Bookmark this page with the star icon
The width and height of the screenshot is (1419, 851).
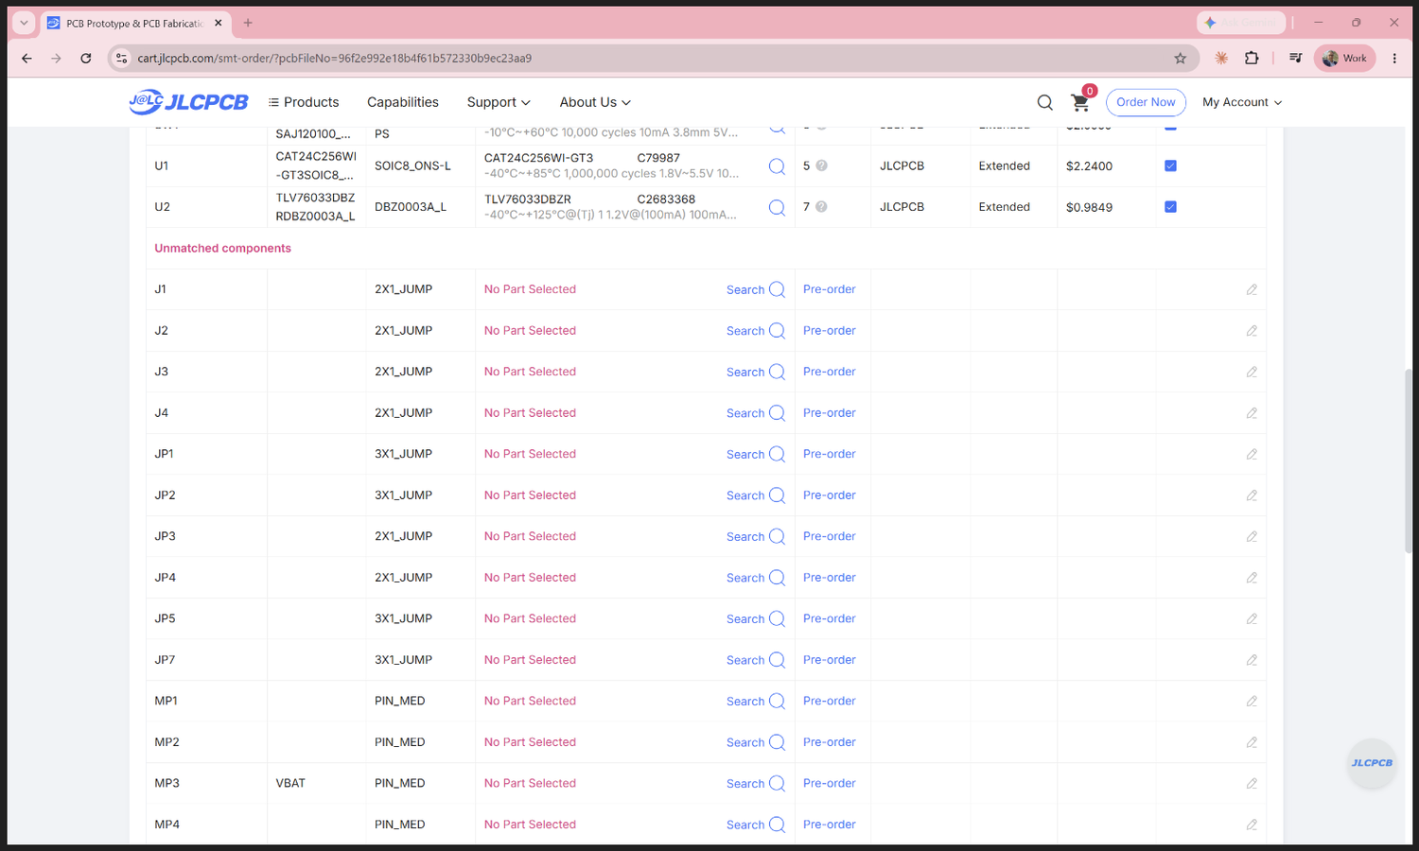pyautogui.click(x=1180, y=58)
